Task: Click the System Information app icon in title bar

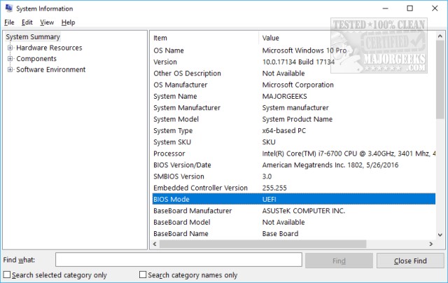Action: (x=8, y=8)
